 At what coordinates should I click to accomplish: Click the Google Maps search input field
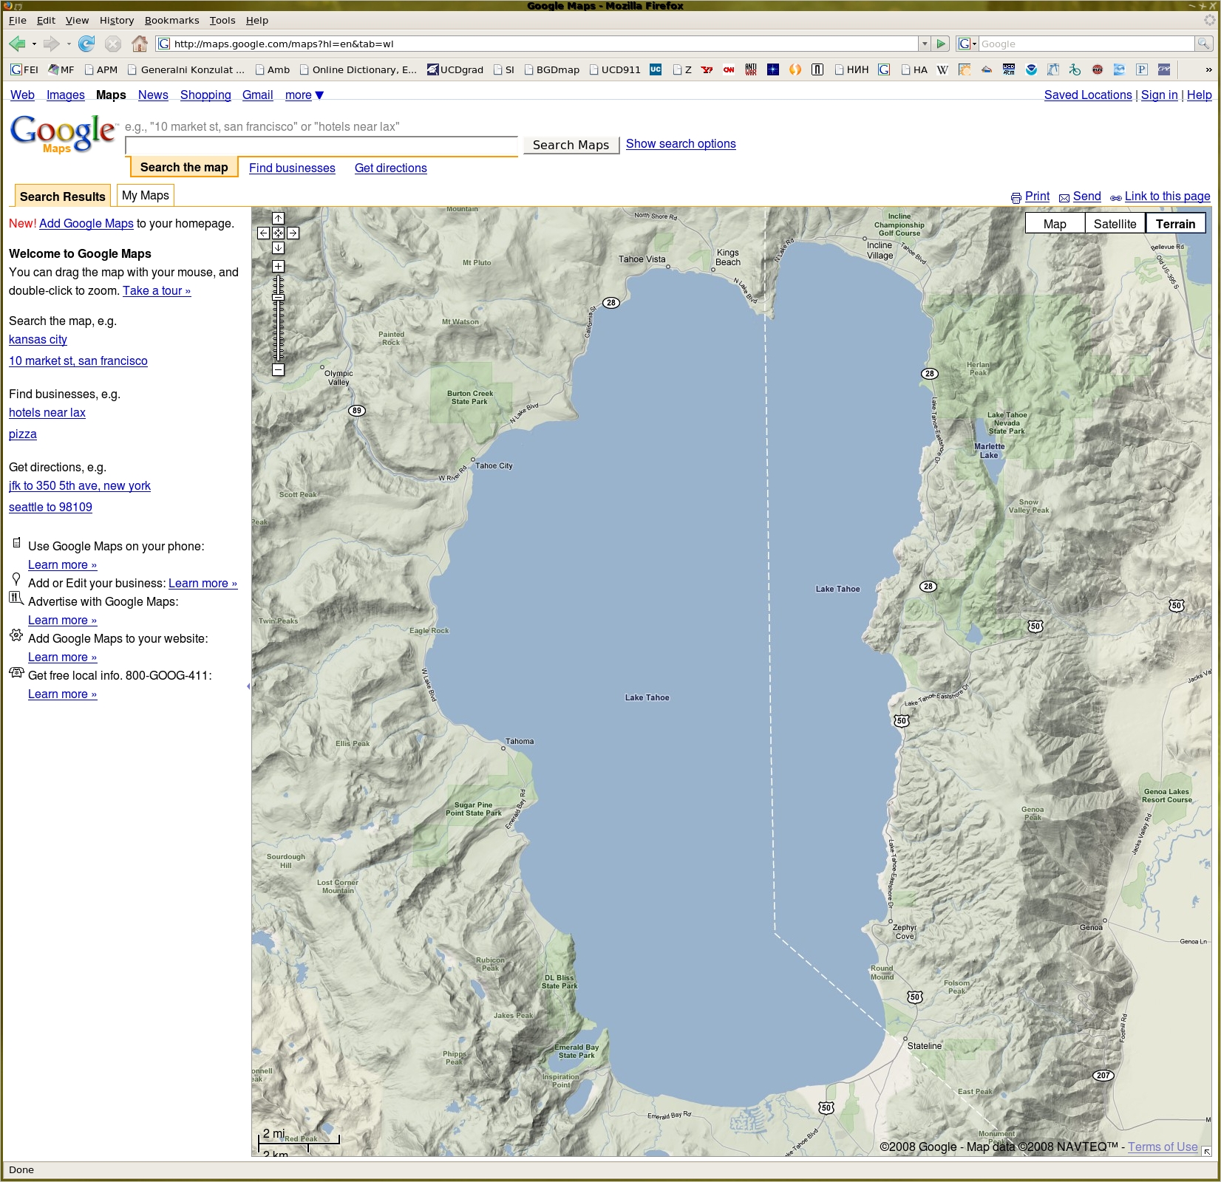coord(322,146)
